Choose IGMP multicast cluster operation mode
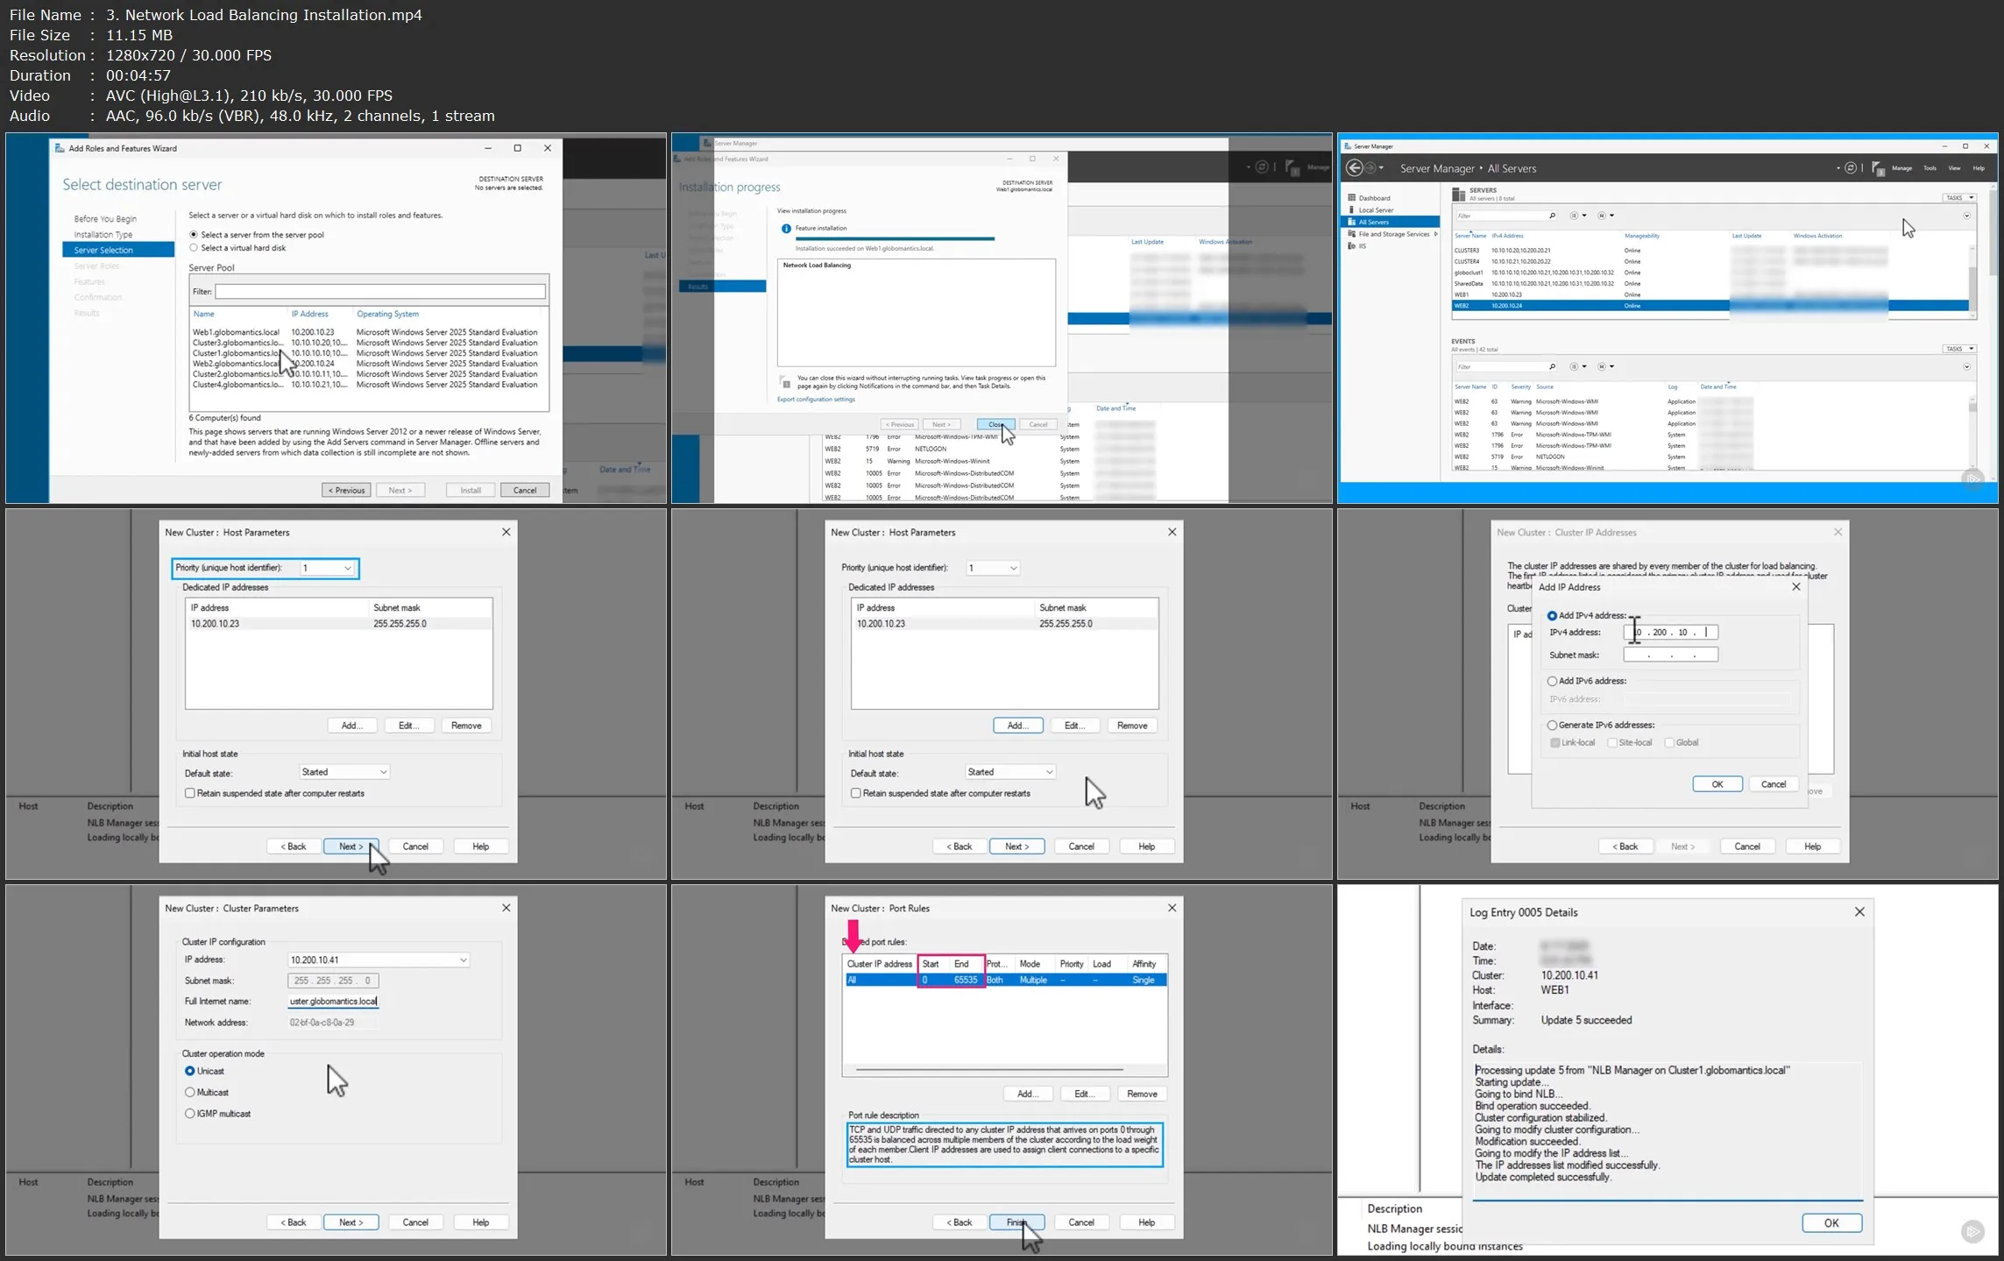The width and height of the screenshot is (2004, 1261). (189, 1114)
